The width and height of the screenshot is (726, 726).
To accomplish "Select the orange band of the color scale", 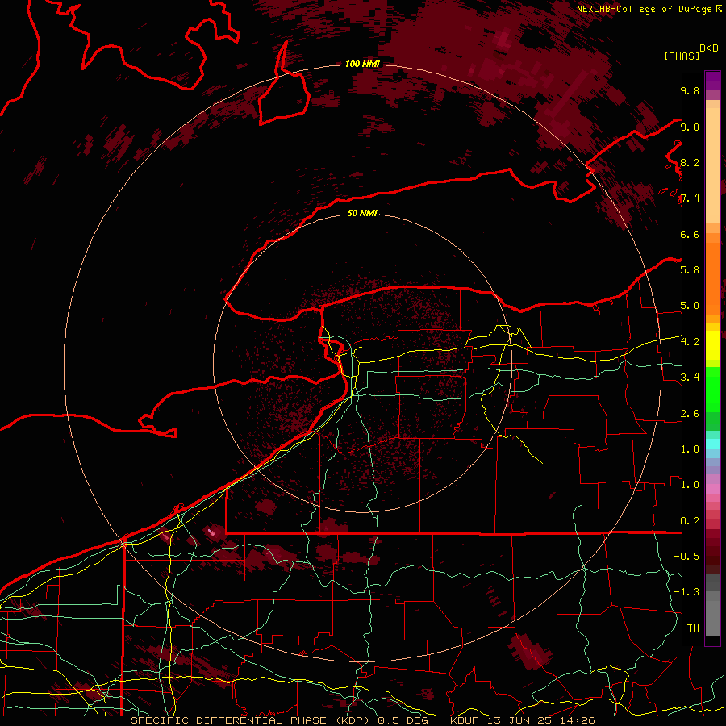I will coord(712,278).
